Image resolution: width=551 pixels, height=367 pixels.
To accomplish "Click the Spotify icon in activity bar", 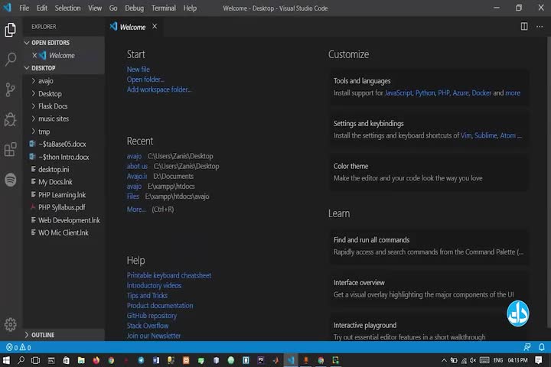I will 11,180.
